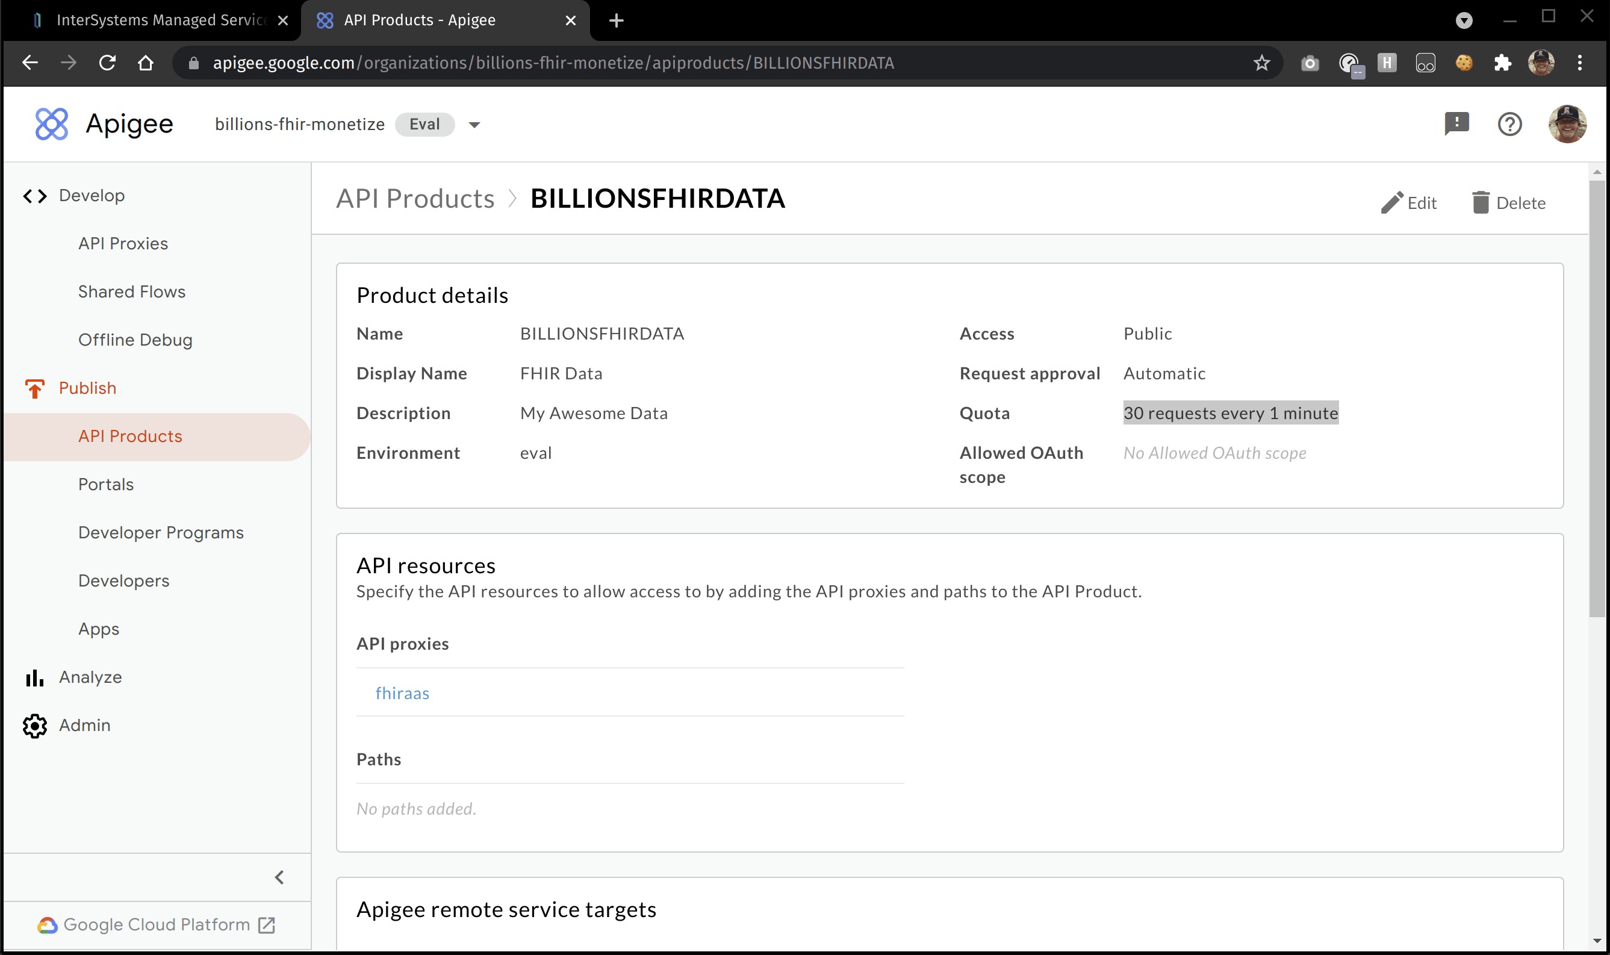Click the Apigee logo icon
The height and width of the screenshot is (955, 1610).
[x=51, y=123]
